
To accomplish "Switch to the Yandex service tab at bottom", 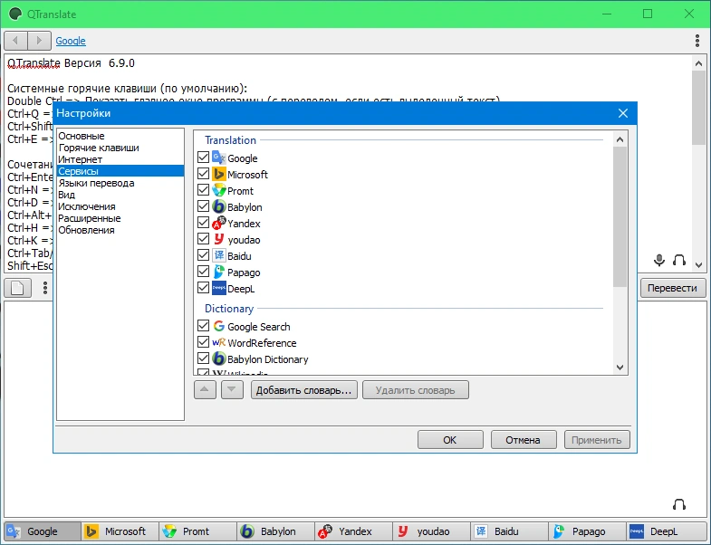I will tap(353, 531).
